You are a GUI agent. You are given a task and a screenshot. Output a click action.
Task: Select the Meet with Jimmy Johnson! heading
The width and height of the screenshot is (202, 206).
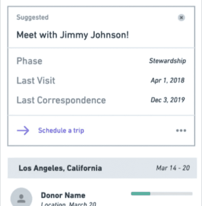(73, 35)
